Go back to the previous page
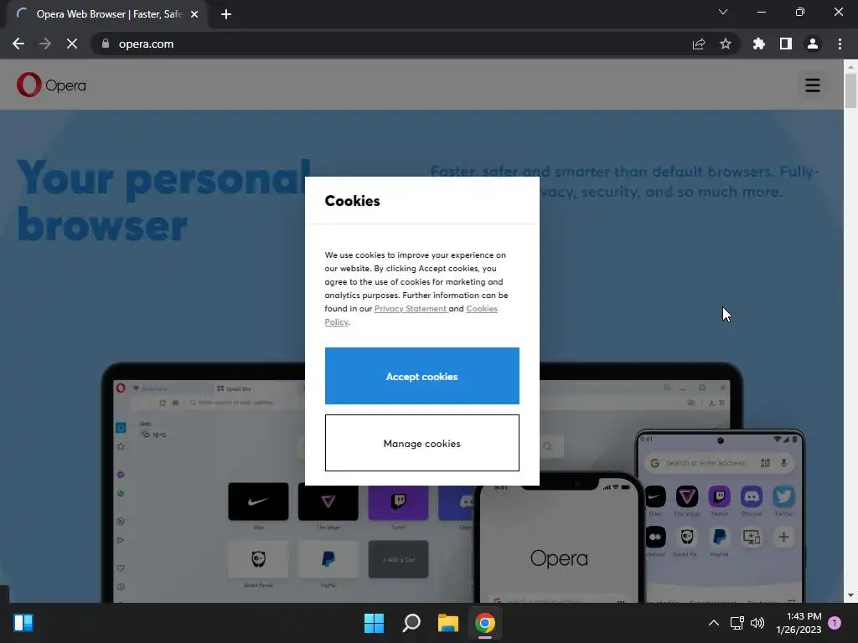Screen dimensions: 858x643 click(18, 44)
